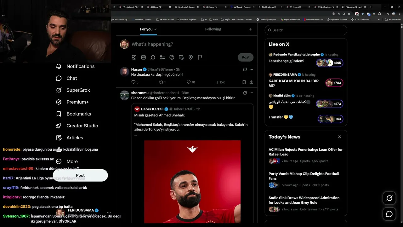Tag a location on the new post
The width and height of the screenshot is (403, 227).
coord(191,57)
